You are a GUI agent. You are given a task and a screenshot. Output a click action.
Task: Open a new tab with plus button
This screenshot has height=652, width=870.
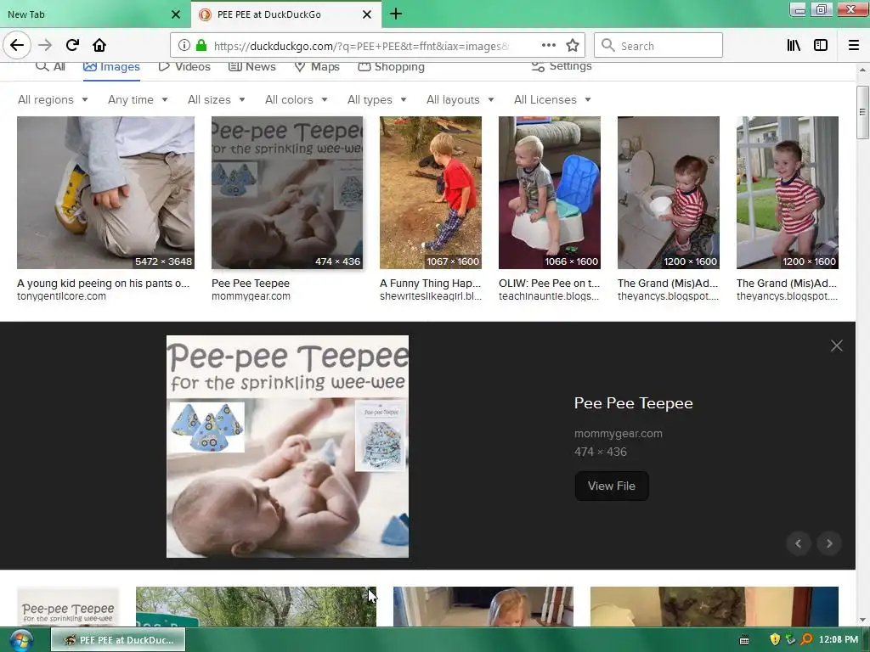point(396,14)
